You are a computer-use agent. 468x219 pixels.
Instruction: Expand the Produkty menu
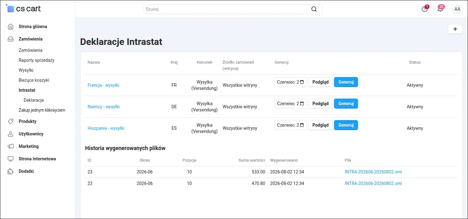[27, 121]
